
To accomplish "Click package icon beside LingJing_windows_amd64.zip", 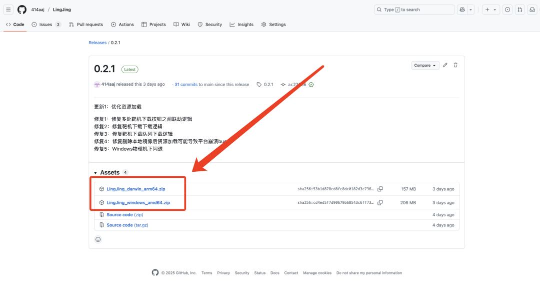I will 101,203.
